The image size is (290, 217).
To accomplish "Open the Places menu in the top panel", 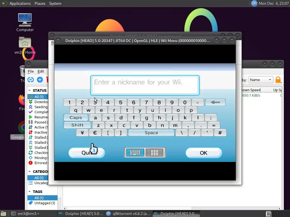I will click(x=40, y=3).
